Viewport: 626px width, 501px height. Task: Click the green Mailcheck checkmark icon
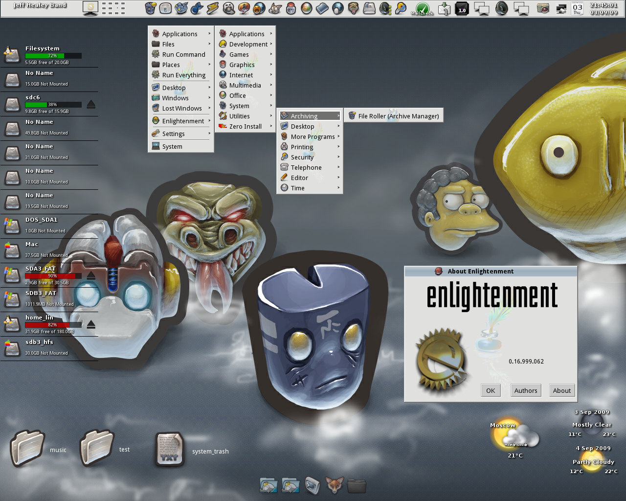click(x=422, y=9)
